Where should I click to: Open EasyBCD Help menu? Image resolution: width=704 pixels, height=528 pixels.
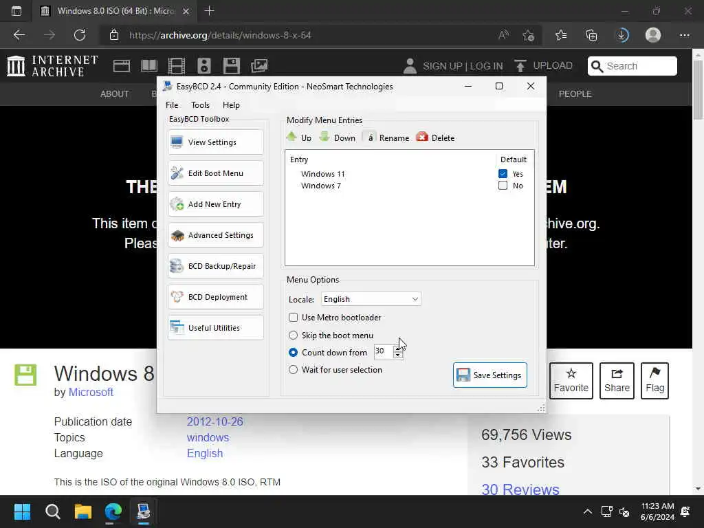[231, 105]
